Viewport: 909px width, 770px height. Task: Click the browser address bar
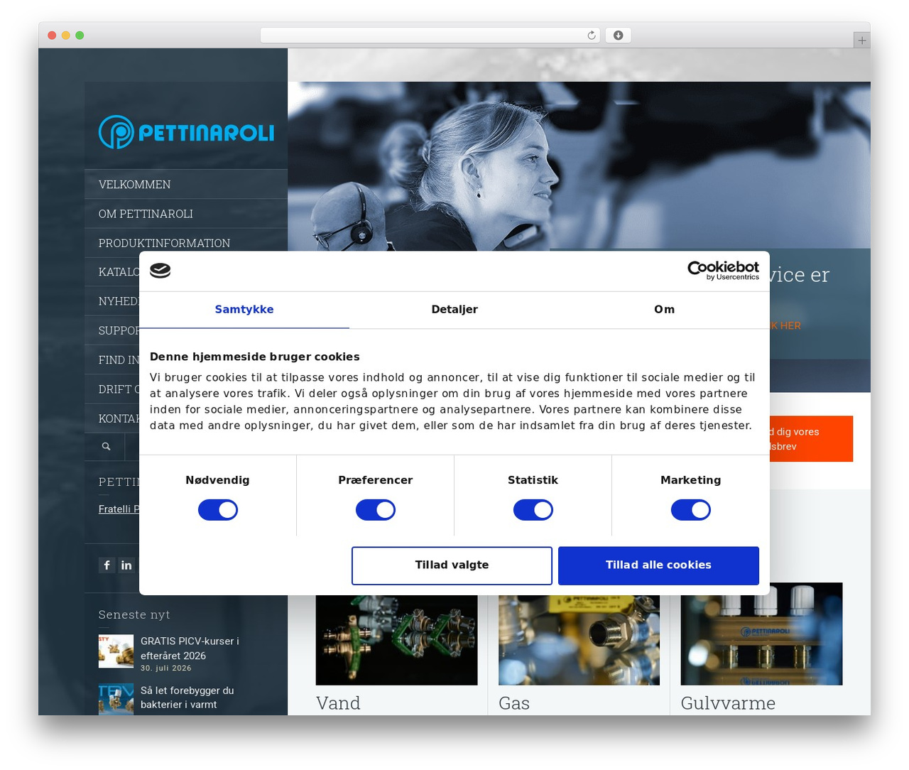tap(430, 36)
